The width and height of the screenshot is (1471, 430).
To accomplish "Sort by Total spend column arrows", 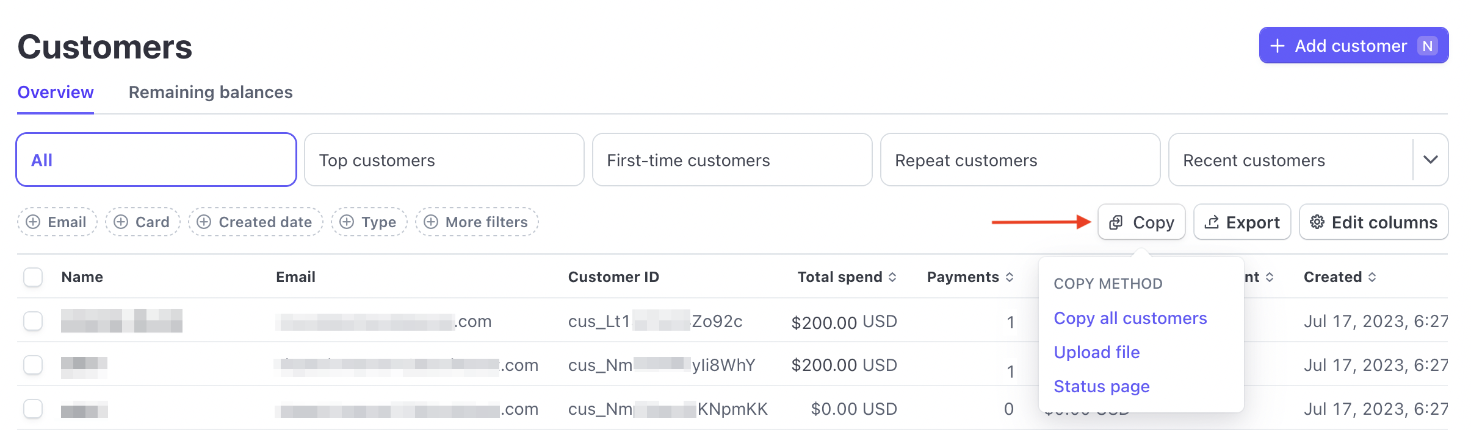I will tap(892, 277).
